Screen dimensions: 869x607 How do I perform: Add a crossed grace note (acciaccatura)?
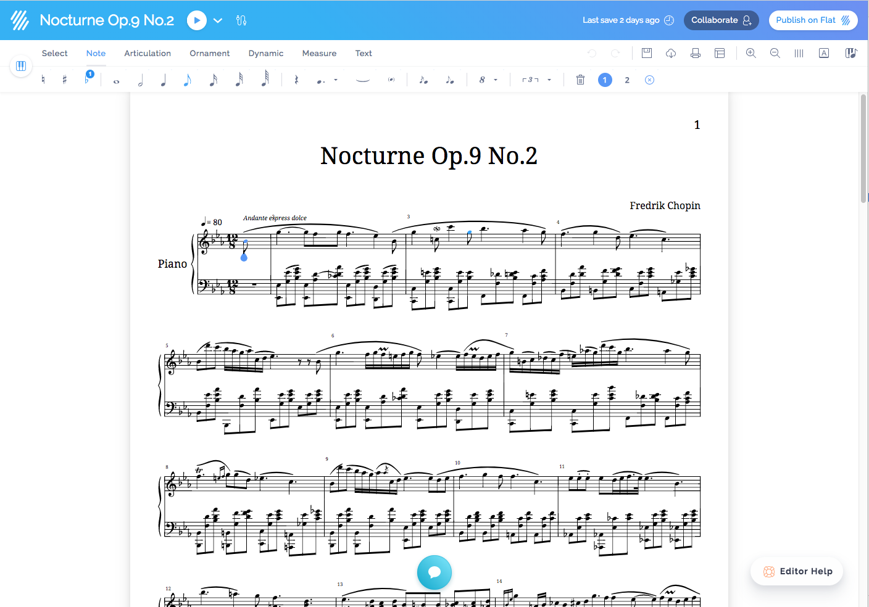[x=423, y=80]
